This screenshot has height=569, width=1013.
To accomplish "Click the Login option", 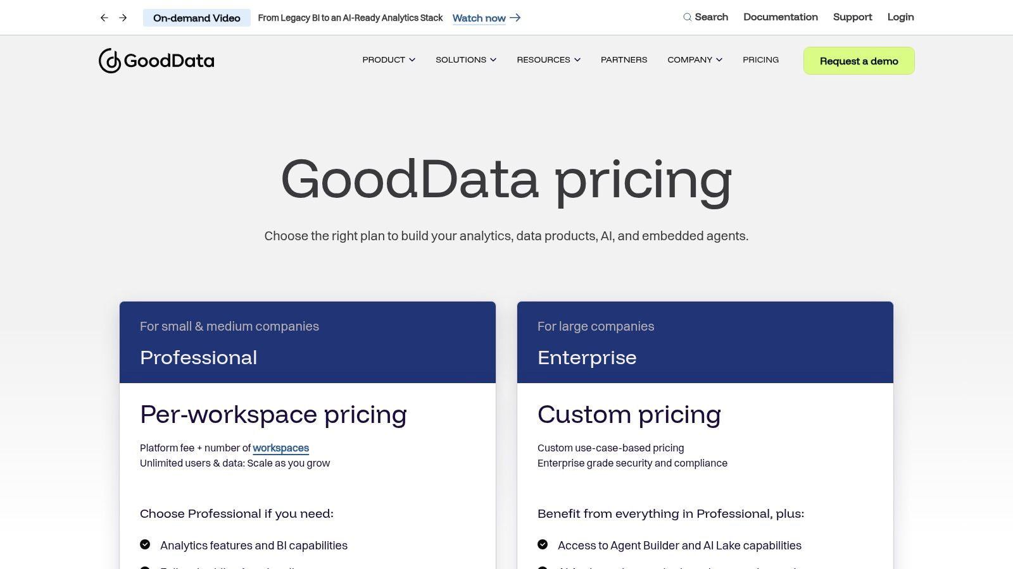I will pyautogui.click(x=900, y=17).
